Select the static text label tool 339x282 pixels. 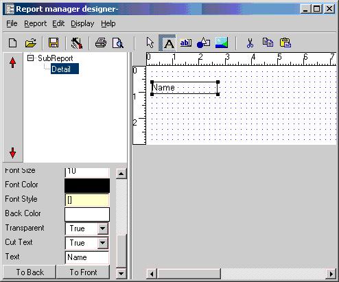pos(167,43)
